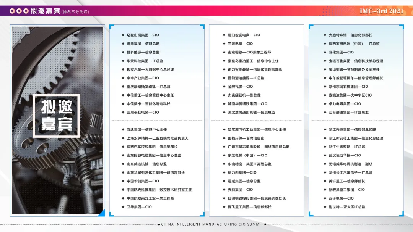Click the '宝山钢铁—智慧制造办公室主任' entry
Screen dimensions: 413x232
[x=354, y=69]
